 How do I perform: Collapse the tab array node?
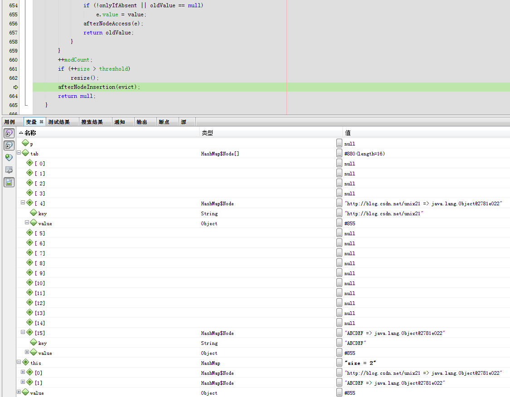coord(19,152)
